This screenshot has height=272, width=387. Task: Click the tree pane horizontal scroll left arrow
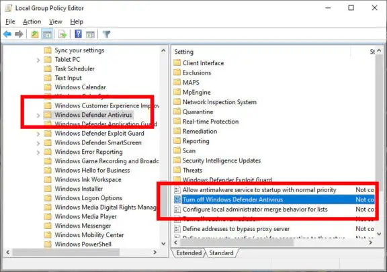(8, 253)
